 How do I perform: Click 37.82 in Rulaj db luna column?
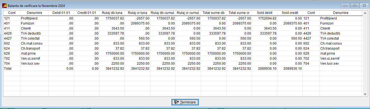120,49
